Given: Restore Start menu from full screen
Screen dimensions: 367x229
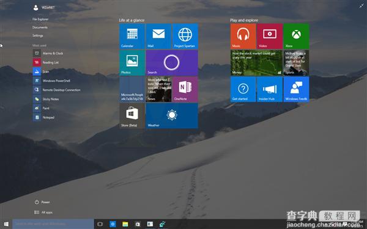Looking at the screenshot, I should click(x=361, y=6).
